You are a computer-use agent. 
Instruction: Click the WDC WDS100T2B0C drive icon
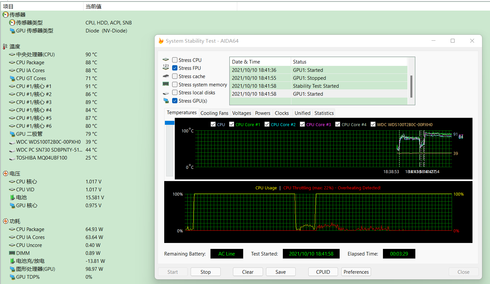point(12,142)
